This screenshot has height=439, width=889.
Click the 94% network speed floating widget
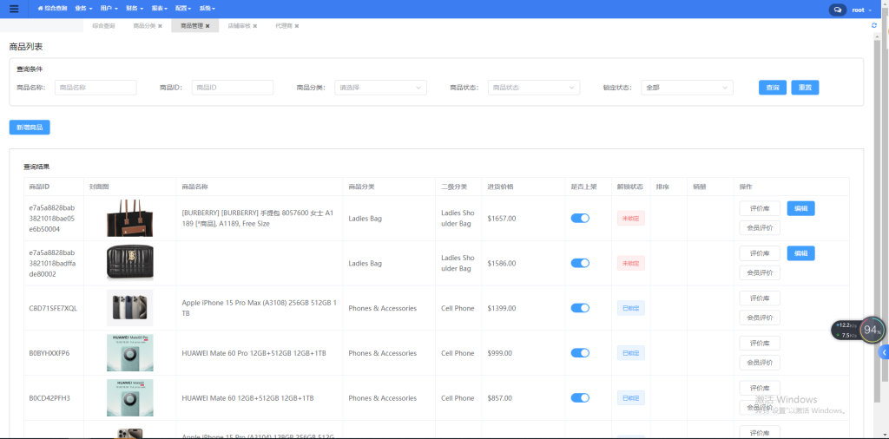click(x=859, y=331)
